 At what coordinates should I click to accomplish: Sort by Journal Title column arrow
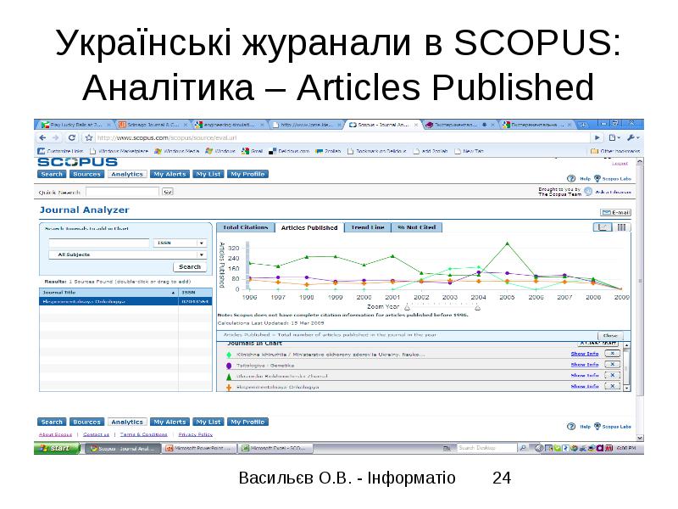[173, 293]
